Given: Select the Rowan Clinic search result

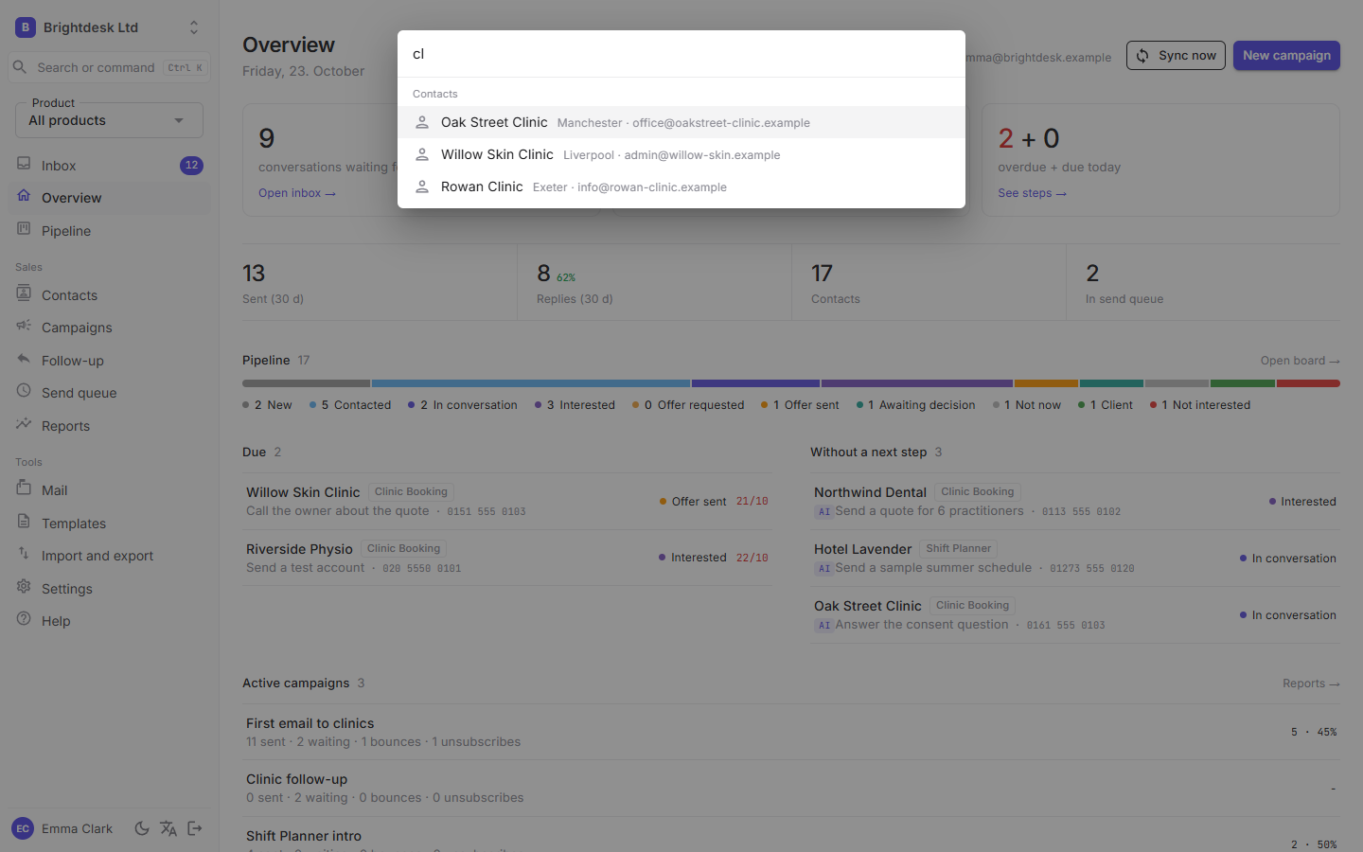Looking at the screenshot, I should pyautogui.click(x=681, y=186).
